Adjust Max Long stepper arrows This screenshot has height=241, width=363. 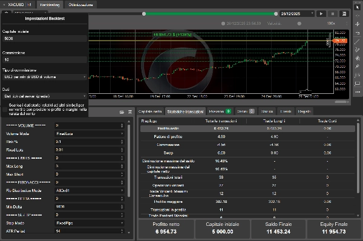click(x=122, y=166)
